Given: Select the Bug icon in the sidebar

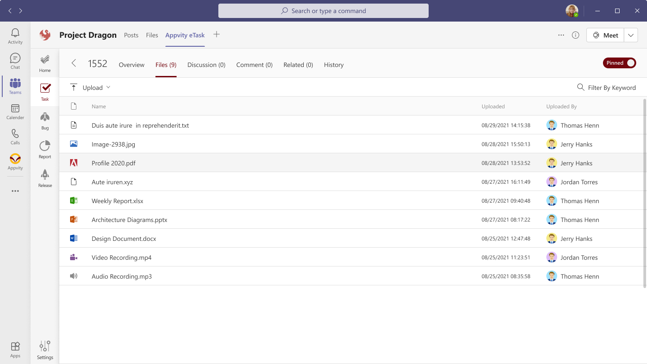Looking at the screenshot, I should 44,120.
